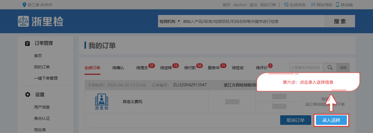Click the location pin icon near 浙江省
Image resolution: width=373 pixels, height=133 pixels.
point(24,5)
